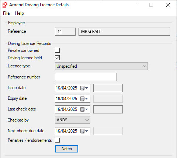Screen dimensions: 177x158
Task: Open the Expiry date calendar picker
Action: coord(84,99)
